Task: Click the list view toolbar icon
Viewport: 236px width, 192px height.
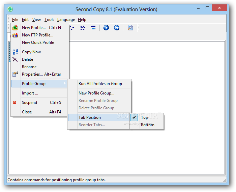Action: pos(83,28)
